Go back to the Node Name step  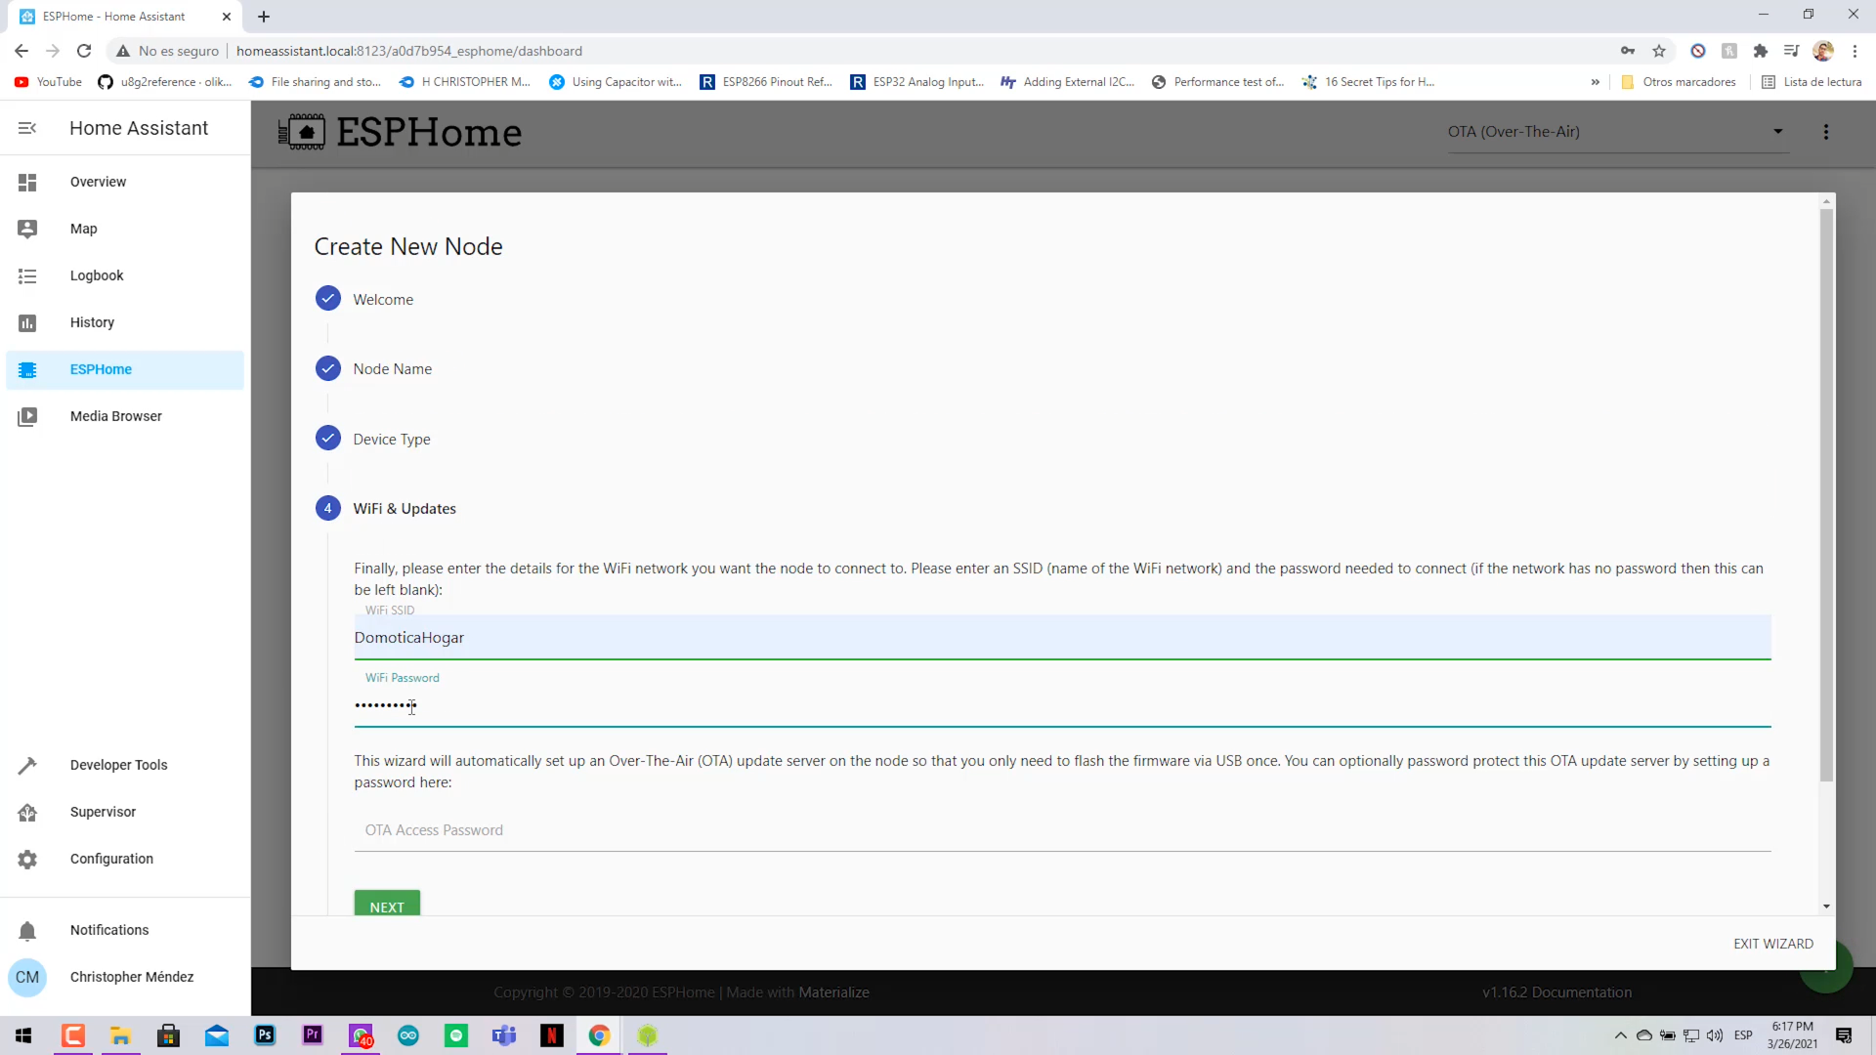(373, 368)
